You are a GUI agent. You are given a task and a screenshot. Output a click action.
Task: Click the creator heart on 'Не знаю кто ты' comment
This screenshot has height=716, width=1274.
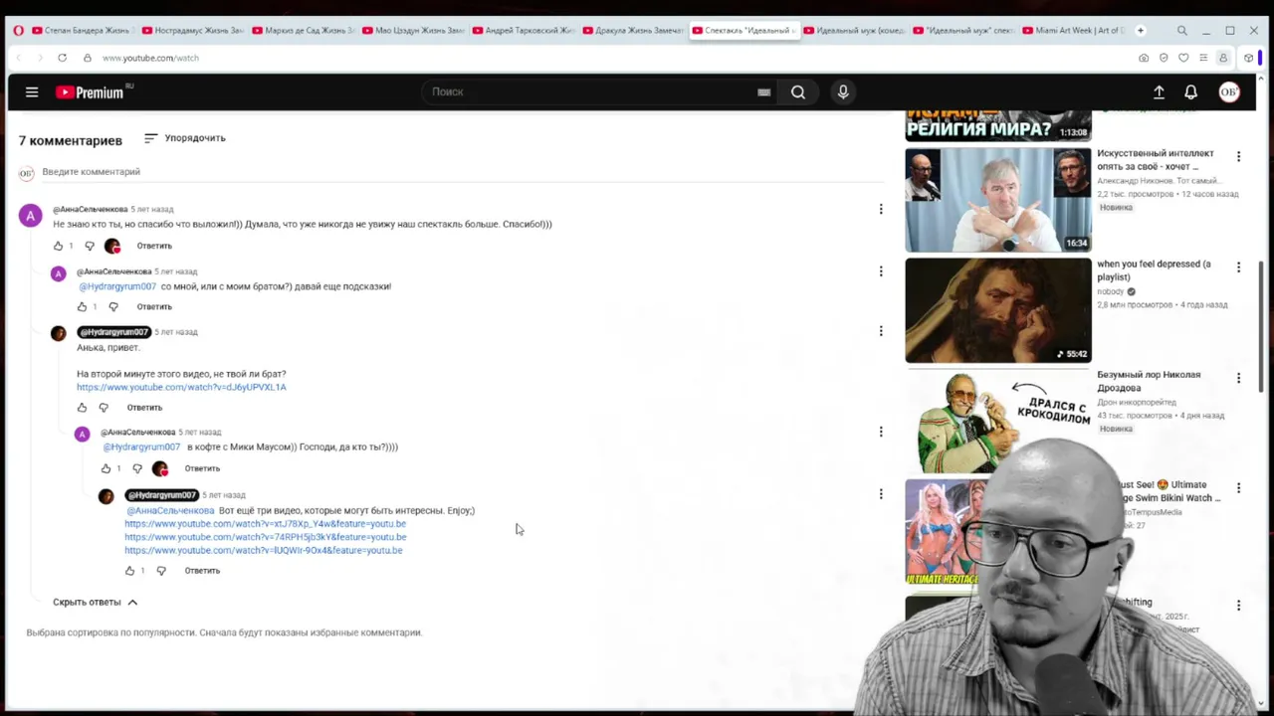[x=111, y=246]
